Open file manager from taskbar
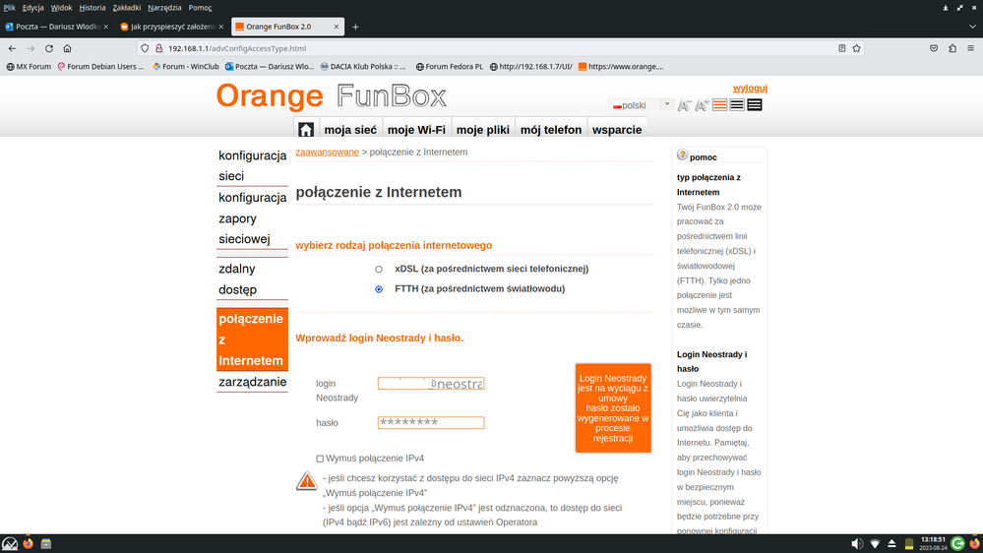 tap(46, 543)
